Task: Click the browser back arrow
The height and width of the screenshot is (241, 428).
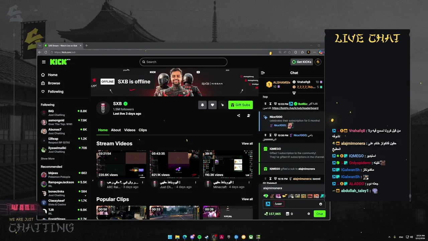Action: [x=40, y=52]
